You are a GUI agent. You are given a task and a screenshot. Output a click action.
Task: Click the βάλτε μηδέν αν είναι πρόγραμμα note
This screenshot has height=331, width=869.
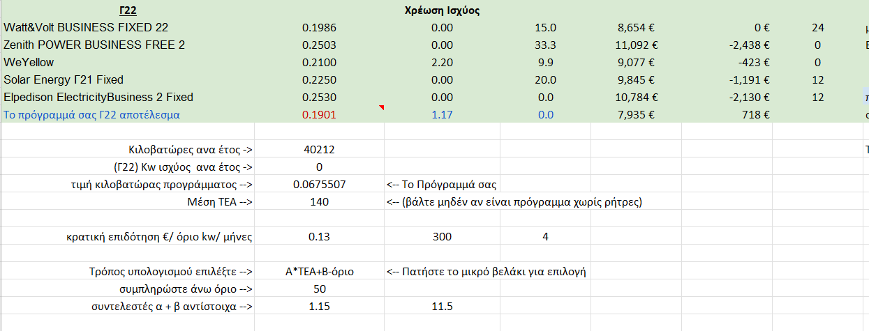coord(514,202)
